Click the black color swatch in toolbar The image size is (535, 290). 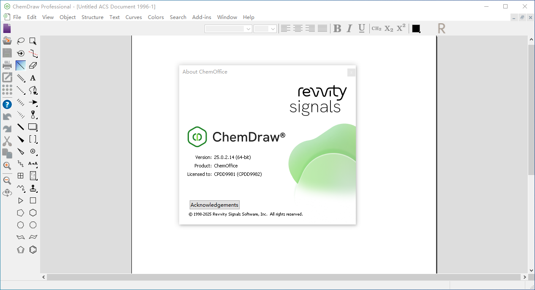pos(416,28)
